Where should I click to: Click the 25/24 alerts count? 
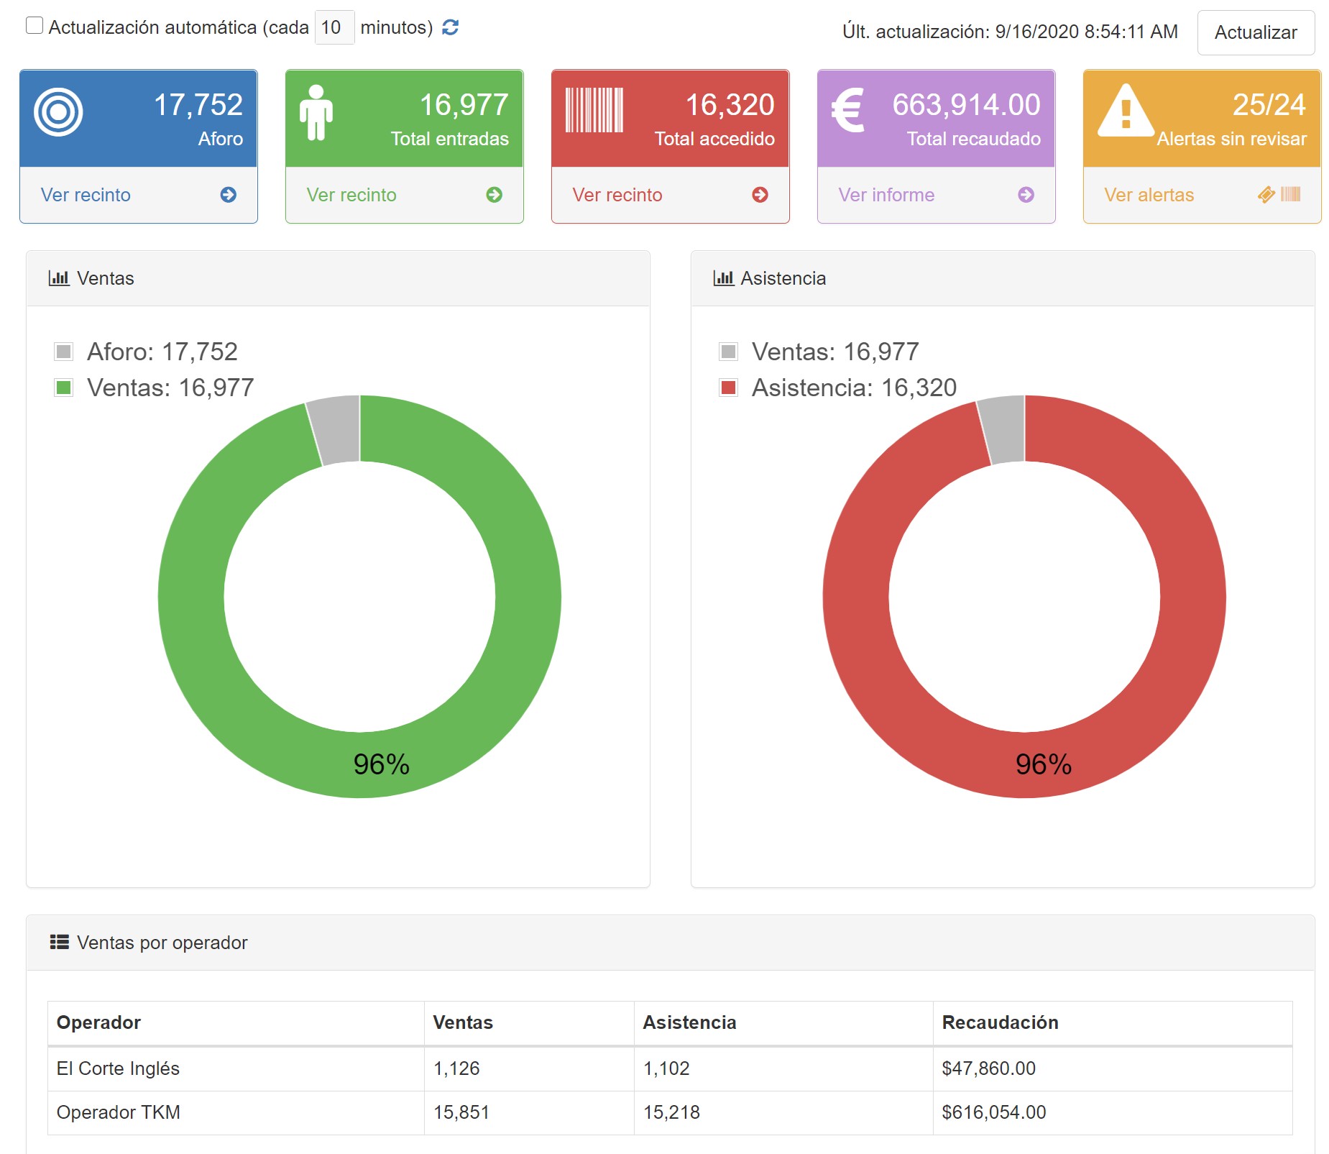[1269, 105]
